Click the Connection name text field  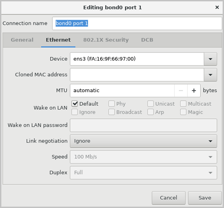click(x=137, y=23)
